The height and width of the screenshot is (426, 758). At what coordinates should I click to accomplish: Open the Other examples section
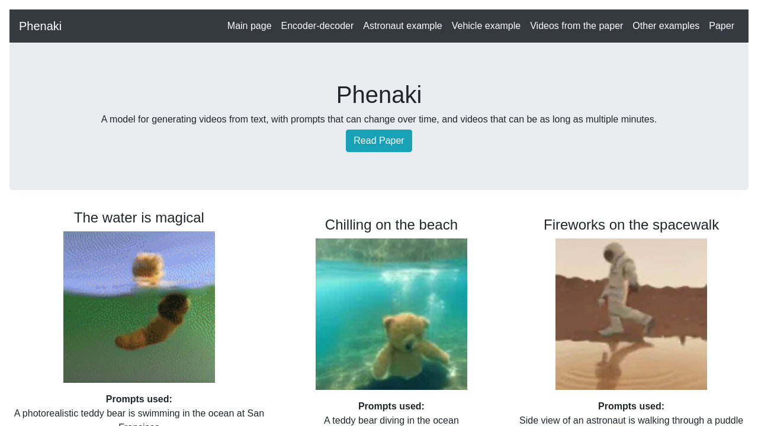[x=666, y=25]
